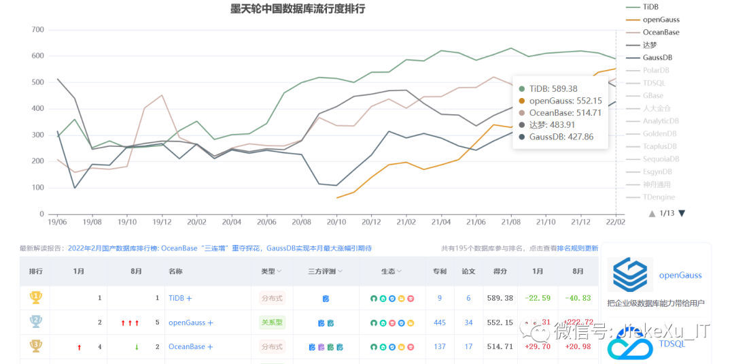The image size is (734, 364).
Task: Expand the openGauss row with plus
Action: (x=211, y=322)
